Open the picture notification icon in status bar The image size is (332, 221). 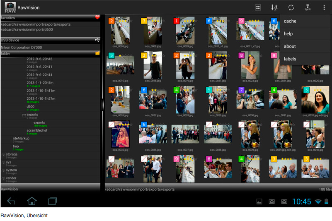[x=259, y=202]
